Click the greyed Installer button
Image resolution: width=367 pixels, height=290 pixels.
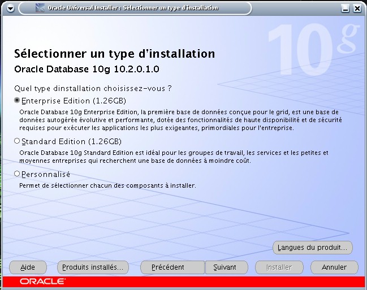(279, 267)
